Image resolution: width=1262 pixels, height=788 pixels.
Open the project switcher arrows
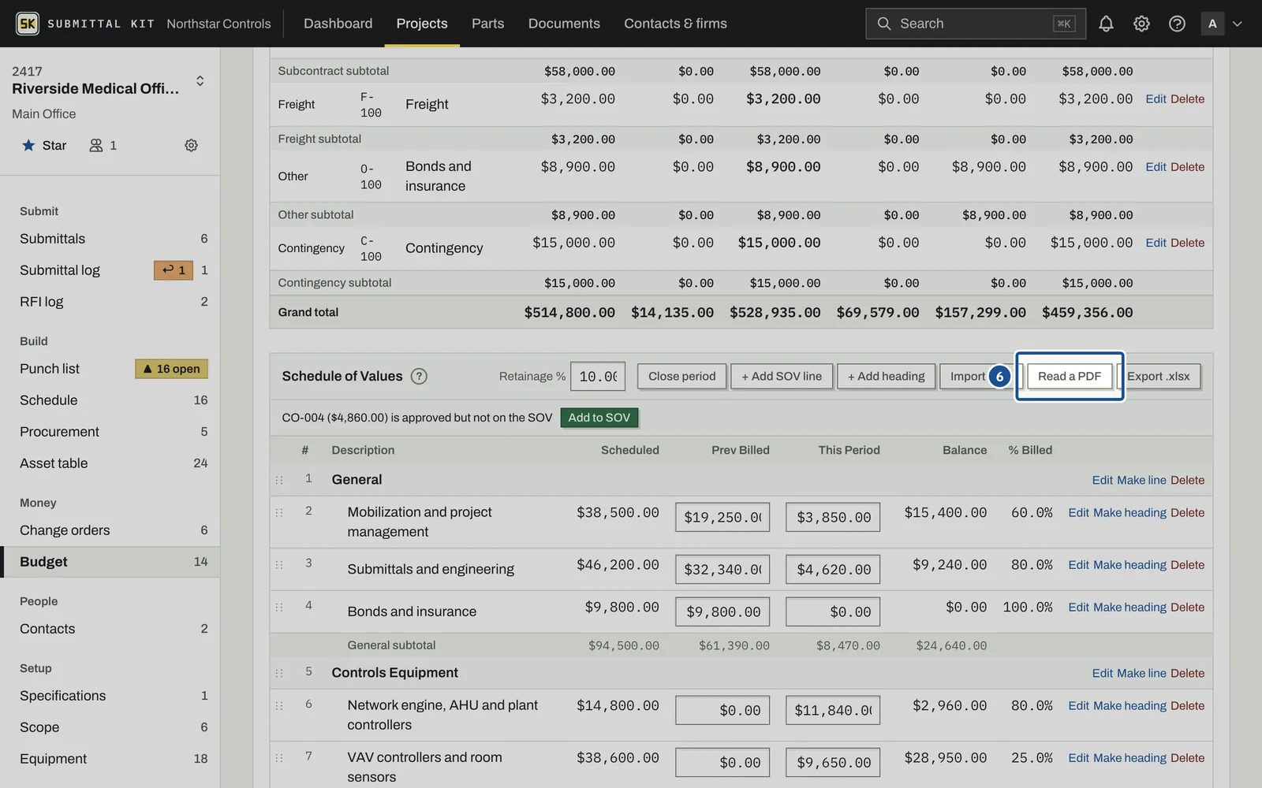pos(200,80)
